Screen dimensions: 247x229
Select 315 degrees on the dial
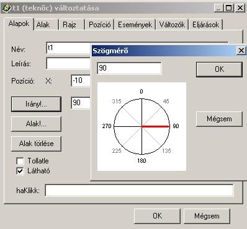coord(117,102)
